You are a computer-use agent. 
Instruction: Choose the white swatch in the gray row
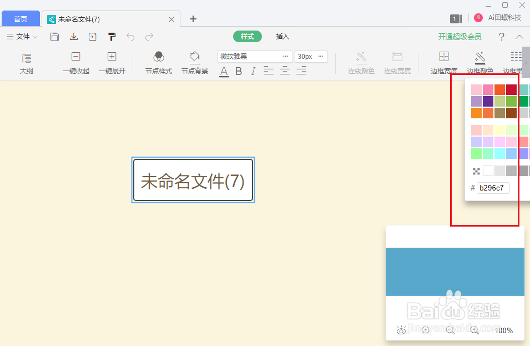(488, 171)
